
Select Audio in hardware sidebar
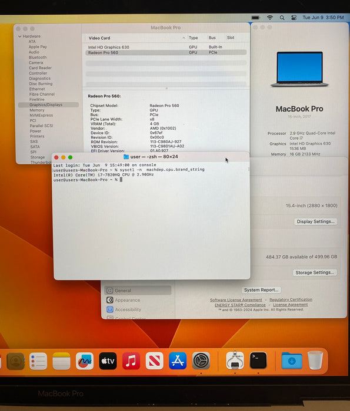pyautogui.click(x=34, y=52)
